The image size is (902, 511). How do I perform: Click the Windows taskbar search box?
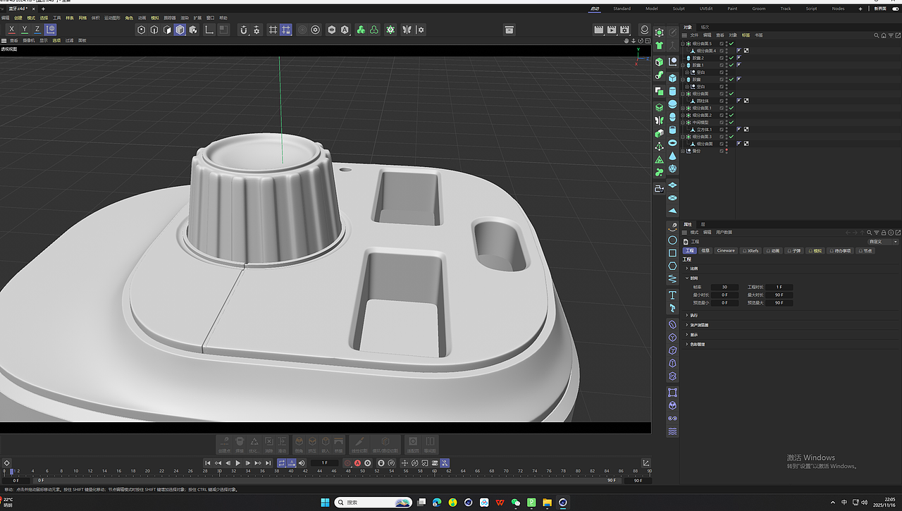(373, 503)
